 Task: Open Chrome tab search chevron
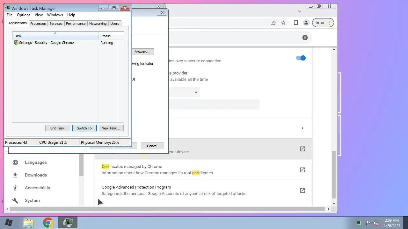[x=299, y=11]
